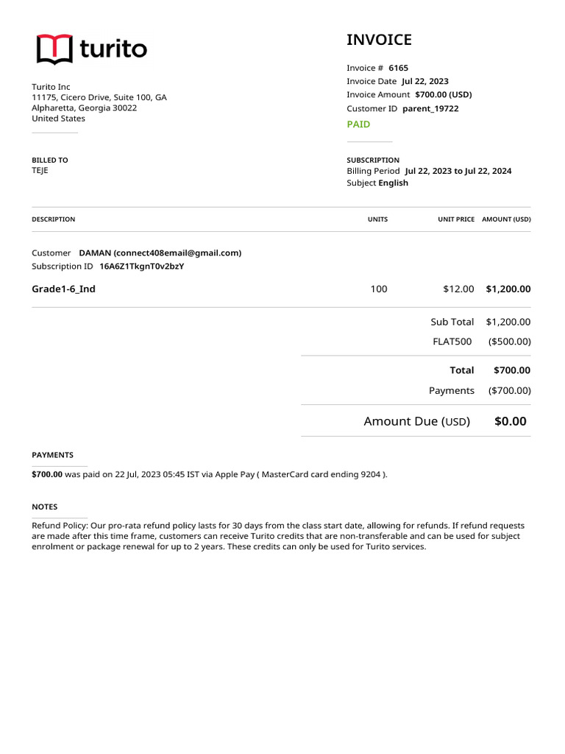Click the Sub Total $1,200.00 amount
The width and height of the screenshot is (565, 754).
click(x=508, y=322)
